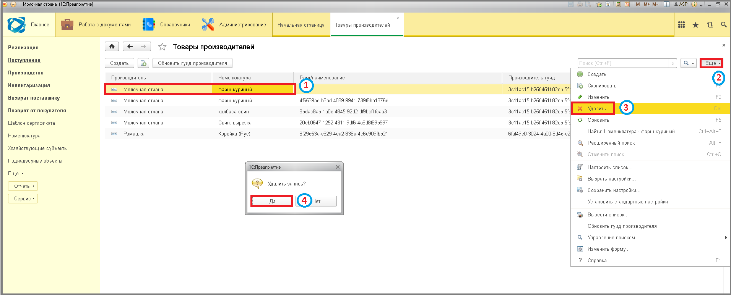
Task: Toggle the panel layout icon in title bar
Action: [x=666, y=4]
